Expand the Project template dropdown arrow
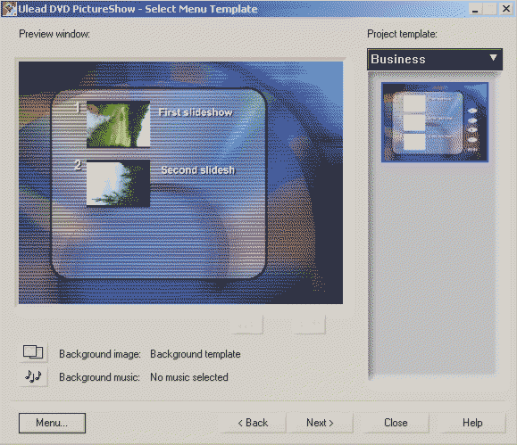The height and width of the screenshot is (445, 517). point(493,58)
